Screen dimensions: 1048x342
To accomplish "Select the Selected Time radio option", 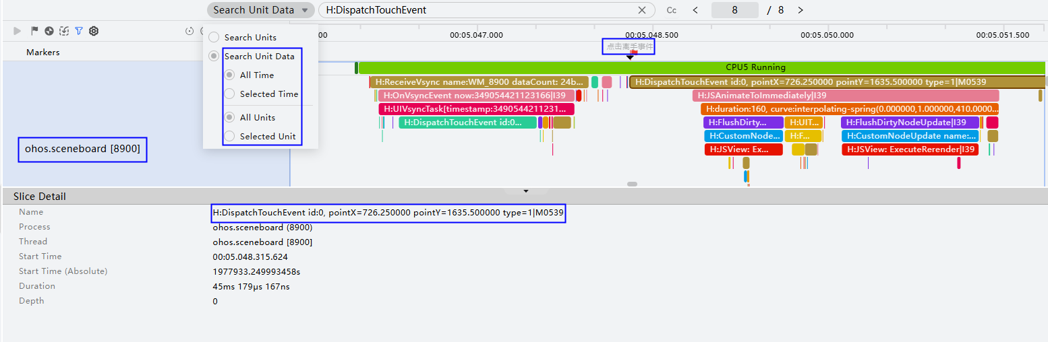I will [229, 94].
